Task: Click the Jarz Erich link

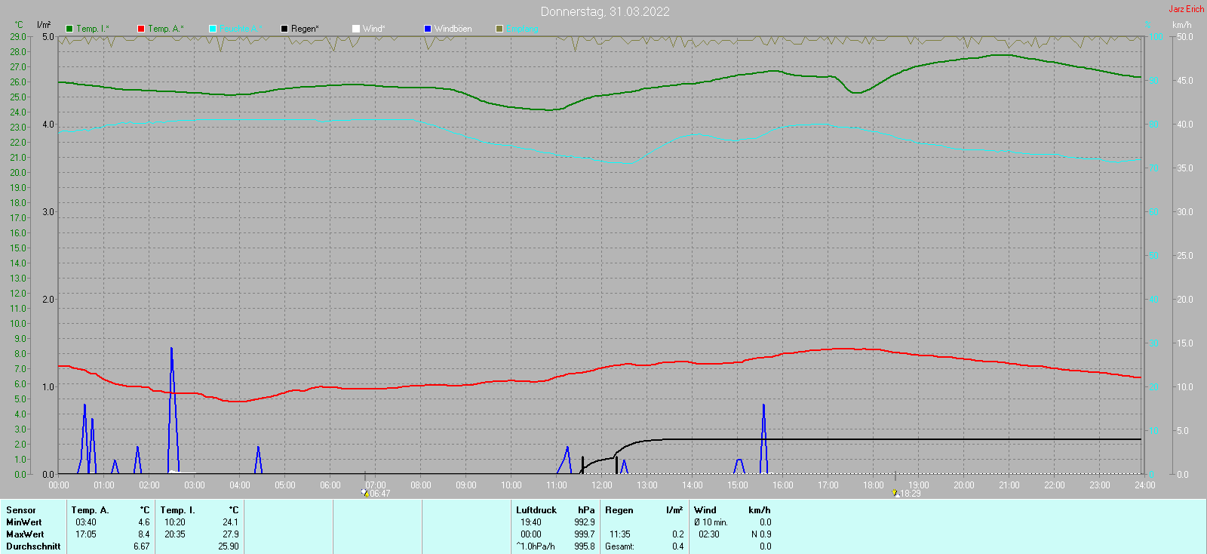Action: pyautogui.click(x=1187, y=9)
